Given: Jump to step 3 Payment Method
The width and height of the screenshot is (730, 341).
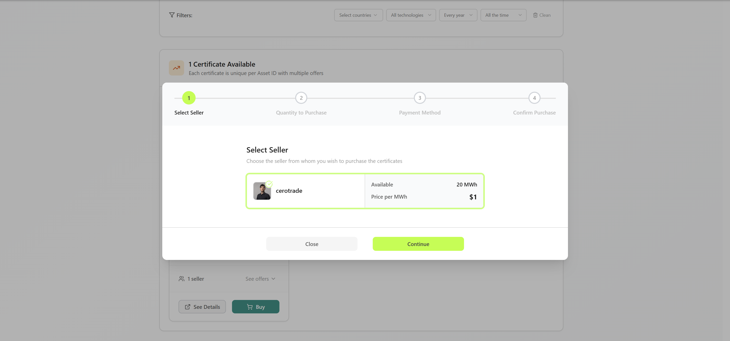Looking at the screenshot, I should pos(419,98).
